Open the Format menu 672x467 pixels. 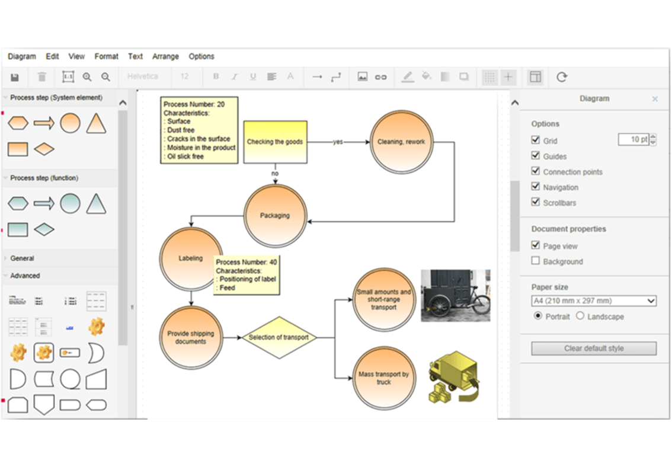pyautogui.click(x=106, y=56)
